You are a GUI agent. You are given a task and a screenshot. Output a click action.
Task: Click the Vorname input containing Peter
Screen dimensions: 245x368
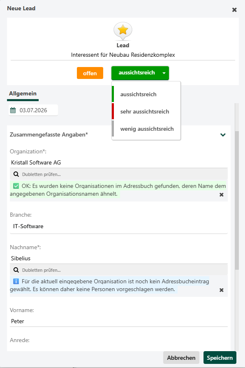pyautogui.click(x=119, y=321)
